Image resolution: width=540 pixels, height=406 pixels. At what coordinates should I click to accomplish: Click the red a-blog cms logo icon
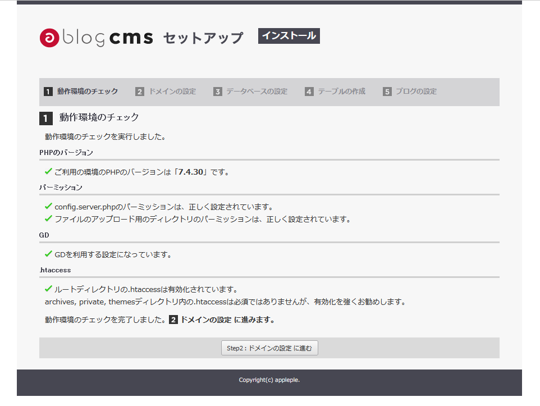pos(49,38)
